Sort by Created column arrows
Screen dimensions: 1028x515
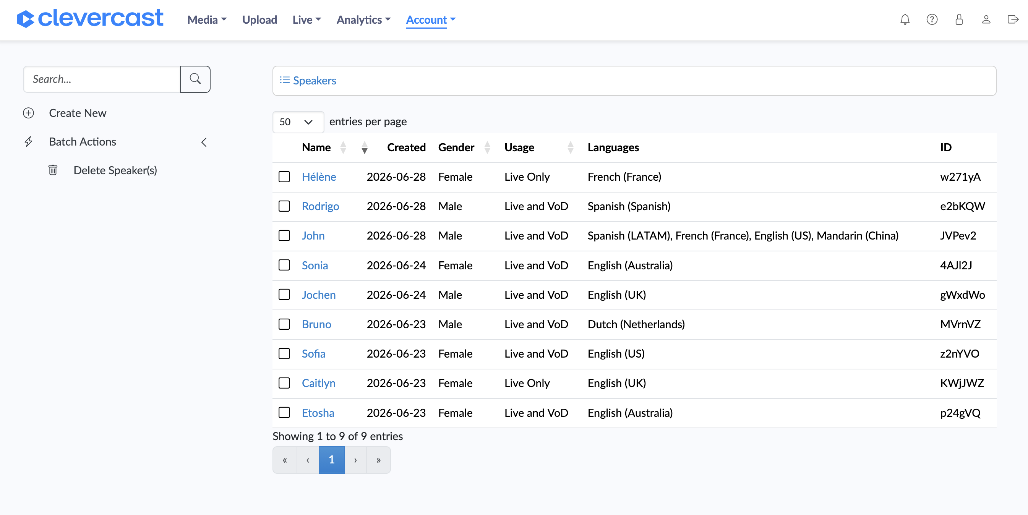coord(364,147)
